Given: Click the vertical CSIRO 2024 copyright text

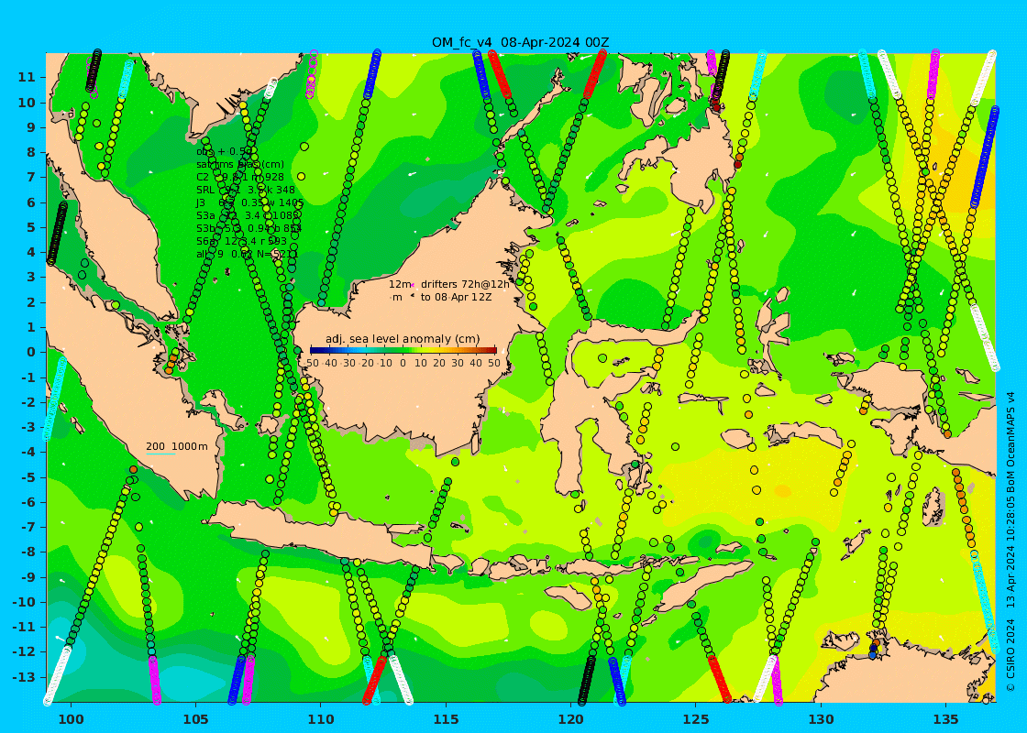Looking at the screenshot, I should coord(1010,542).
